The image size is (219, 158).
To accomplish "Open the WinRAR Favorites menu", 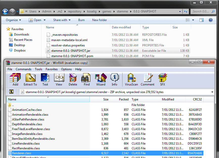I will (x=52, y=69).
